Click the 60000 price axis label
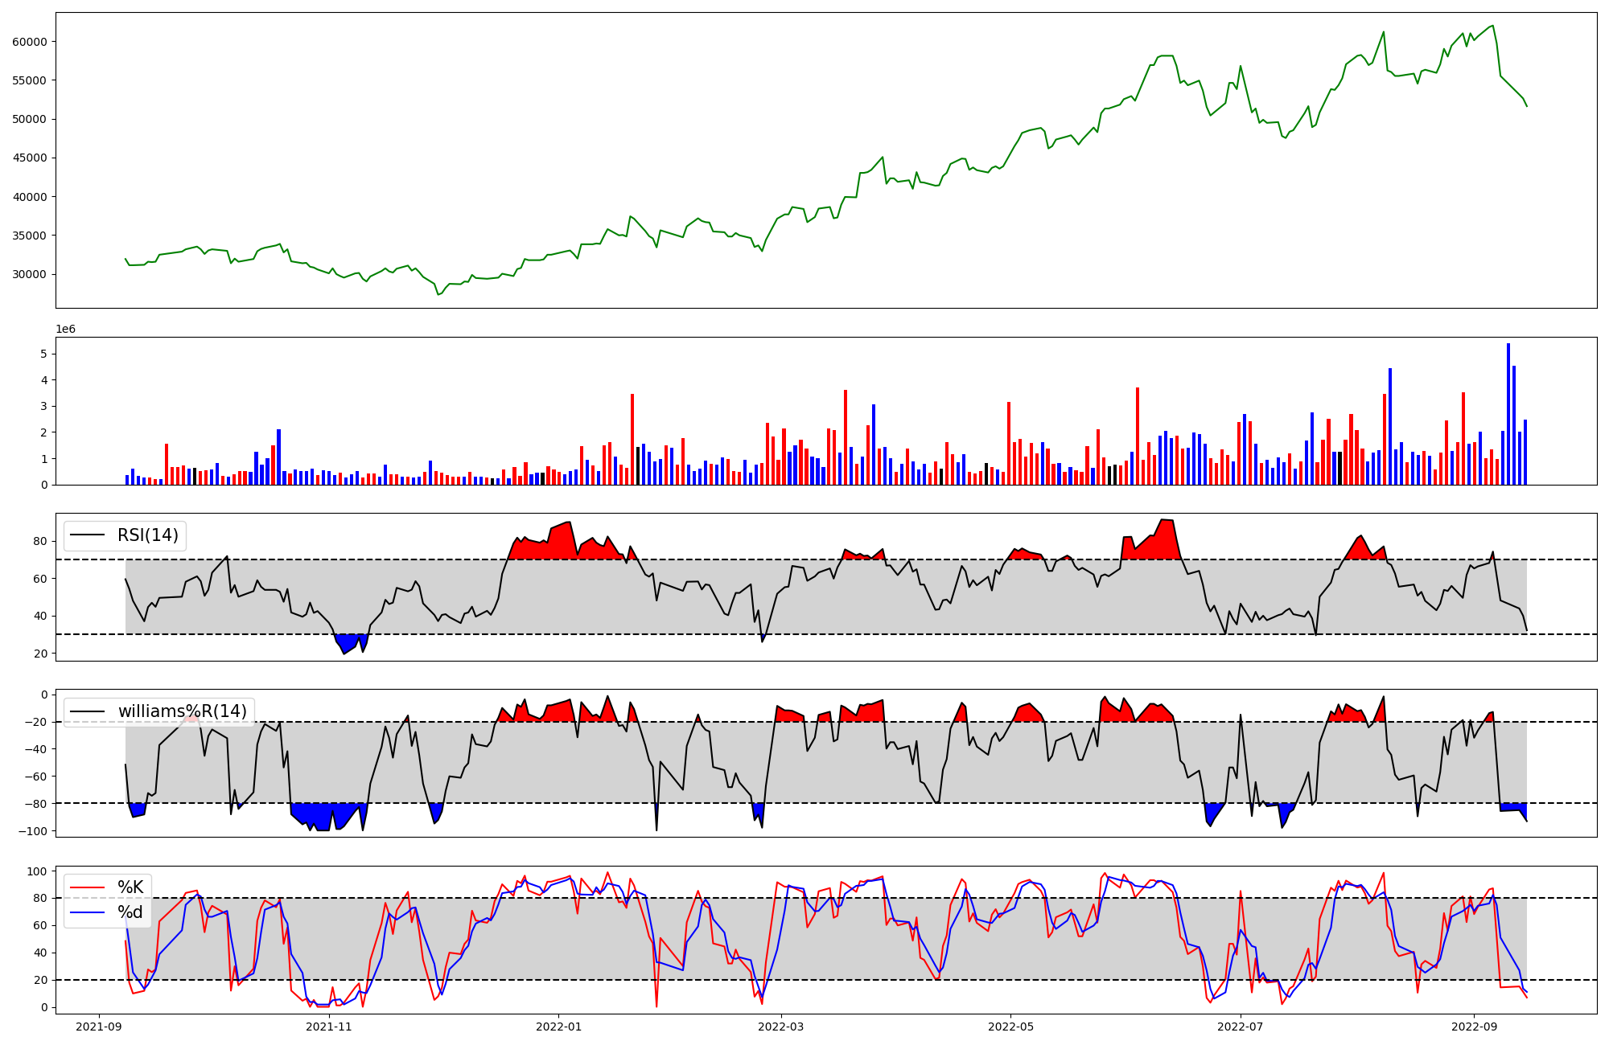Viewport: 1609px width, 1045px height. tap(29, 42)
